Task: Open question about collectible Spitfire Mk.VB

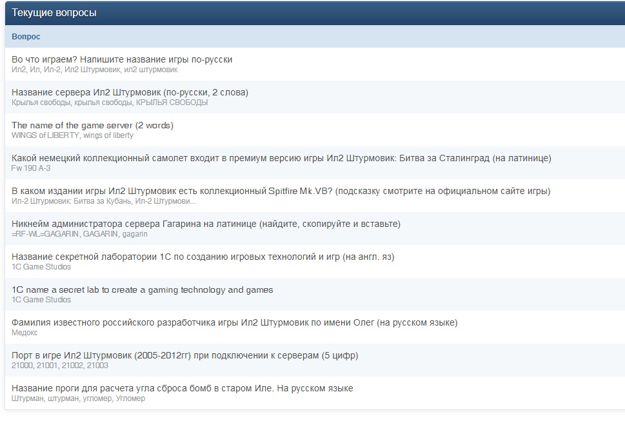Action: coord(281,191)
